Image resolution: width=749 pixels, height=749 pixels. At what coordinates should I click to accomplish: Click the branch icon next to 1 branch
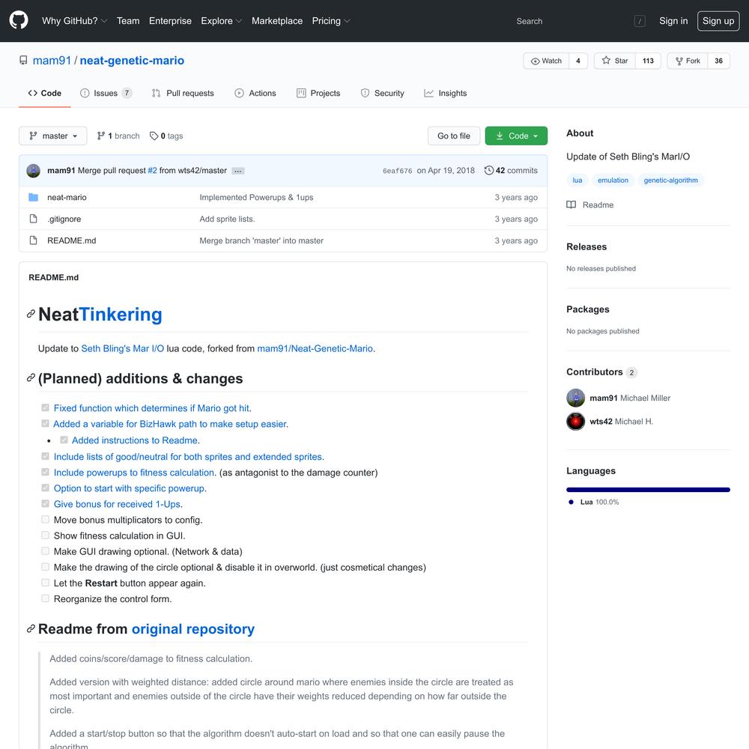click(101, 136)
